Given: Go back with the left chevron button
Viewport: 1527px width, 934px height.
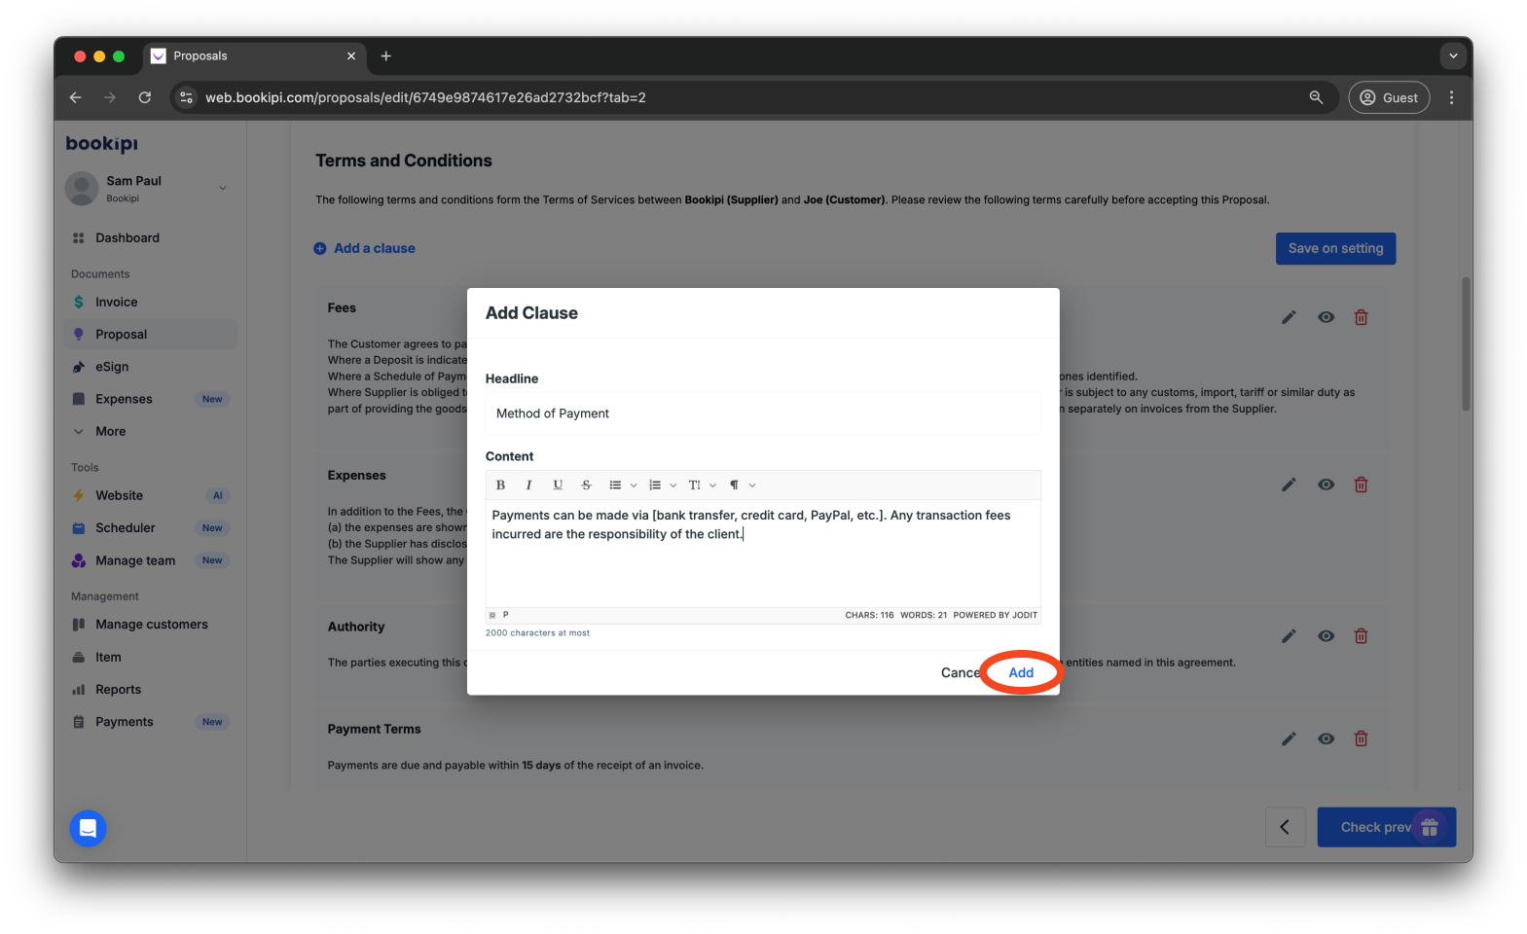Looking at the screenshot, I should click(x=1285, y=827).
